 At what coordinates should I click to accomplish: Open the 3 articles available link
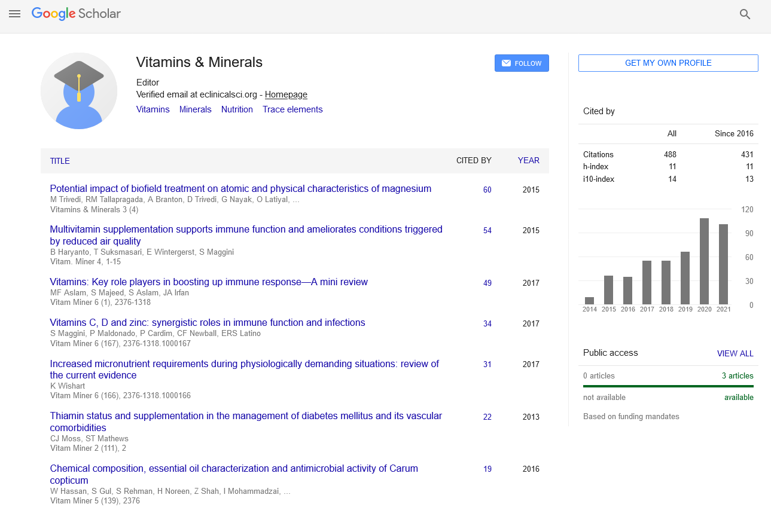point(737,376)
